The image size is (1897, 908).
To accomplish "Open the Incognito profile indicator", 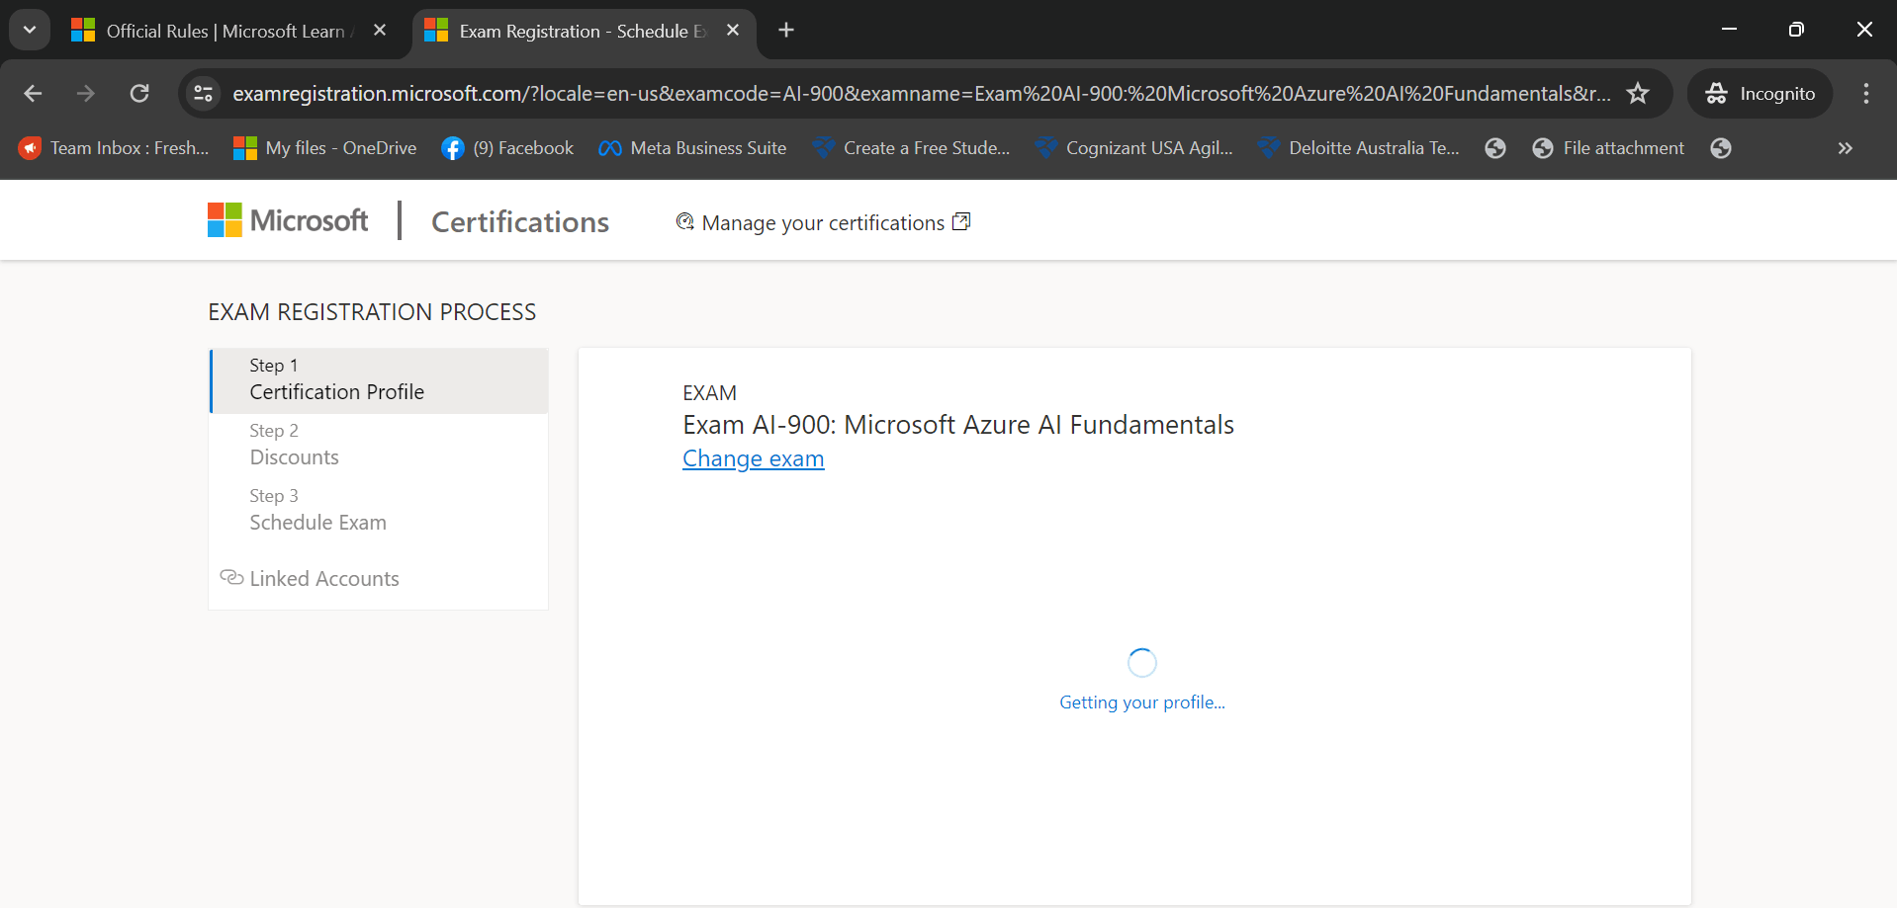I will coord(1761,94).
